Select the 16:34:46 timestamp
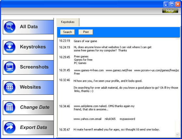Image resolution: width=182 pixels, height=139 pixels. (x=65, y=106)
